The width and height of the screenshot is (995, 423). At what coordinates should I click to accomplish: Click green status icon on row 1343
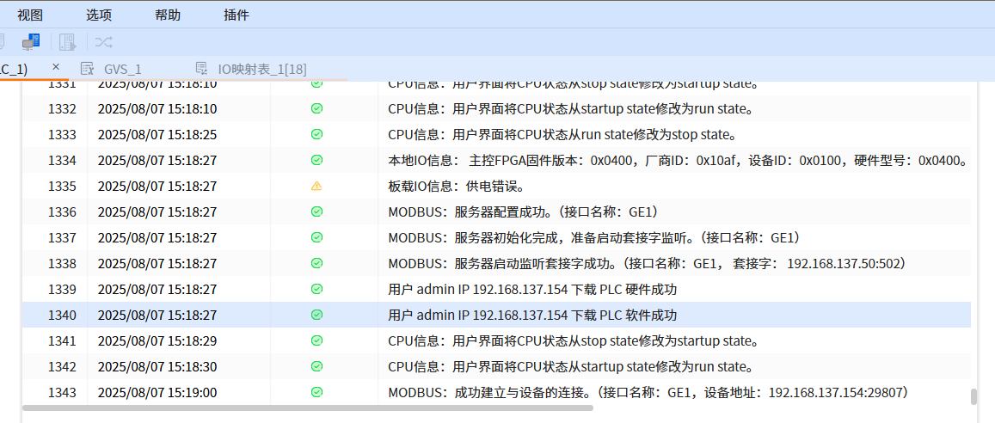pyautogui.click(x=316, y=392)
